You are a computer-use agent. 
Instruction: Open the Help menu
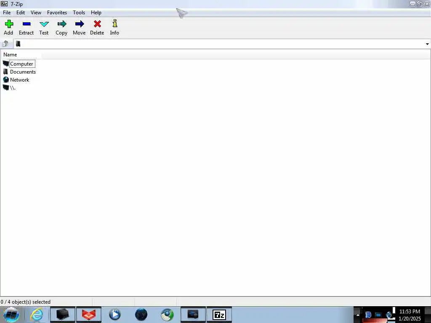[96, 13]
